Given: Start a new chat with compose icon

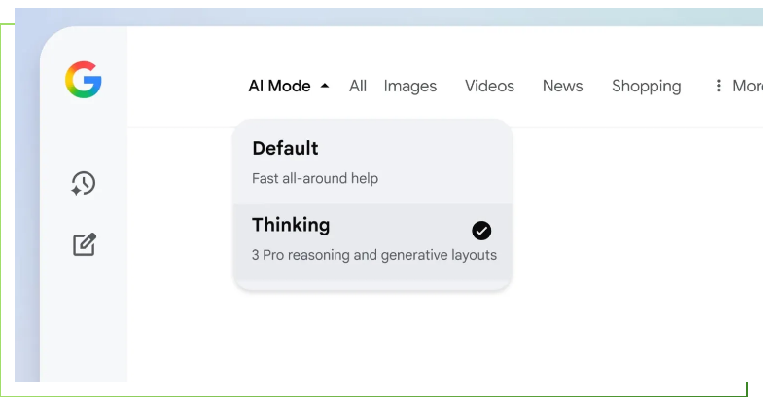Looking at the screenshot, I should (85, 244).
